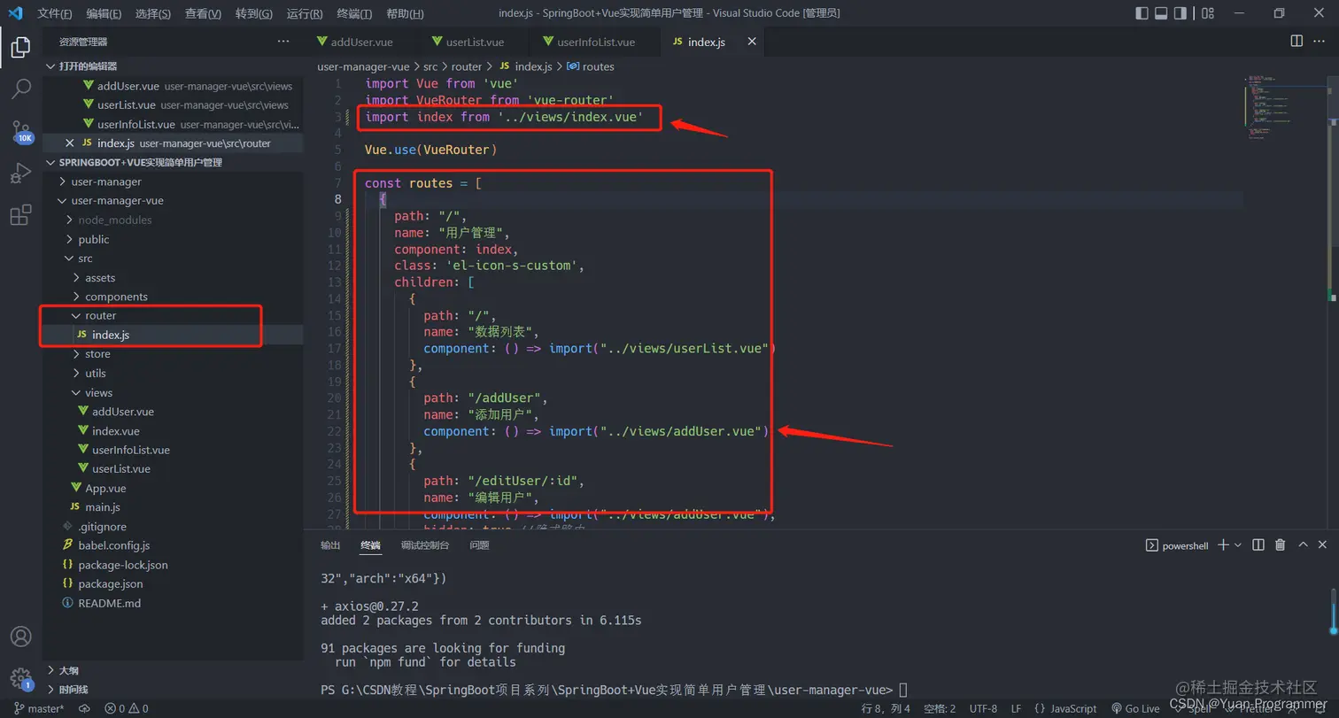Close the index.js editor tab

coord(752,42)
